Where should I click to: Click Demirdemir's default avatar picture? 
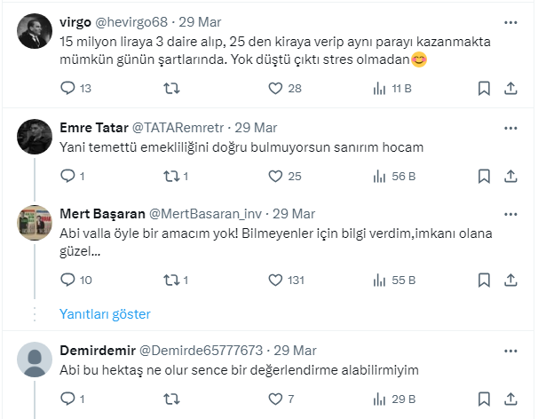(x=35, y=358)
